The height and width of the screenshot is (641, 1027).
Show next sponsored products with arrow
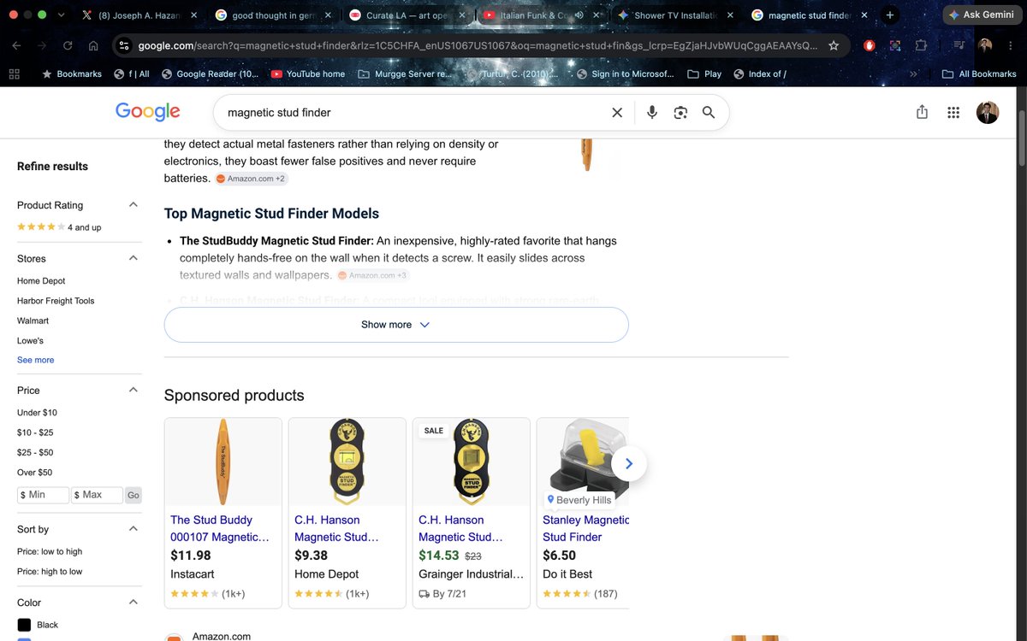pyautogui.click(x=629, y=463)
